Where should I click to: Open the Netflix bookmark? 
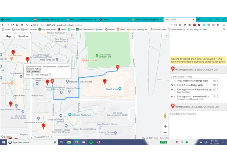[62, 29]
